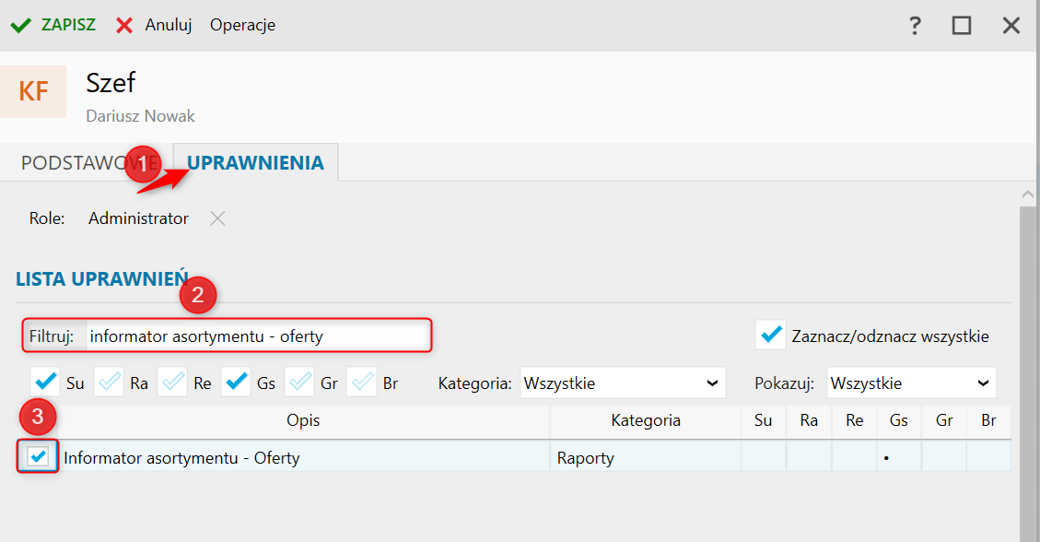Screen dimensions: 1040x542
Task: Sort by the Opis column header
Action: point(303,421)
